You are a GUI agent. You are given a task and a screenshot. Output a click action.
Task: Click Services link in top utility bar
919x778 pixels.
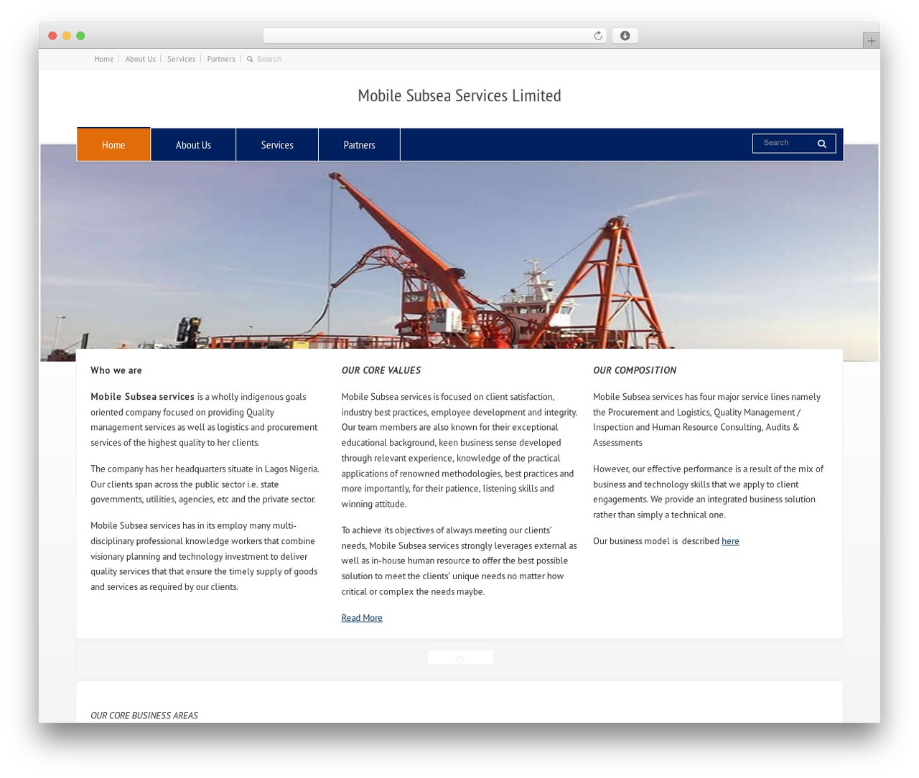[x=181, y=59]
